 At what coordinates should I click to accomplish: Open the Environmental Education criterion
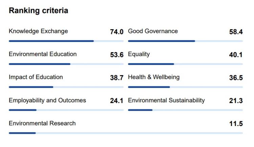coord(43,54)
